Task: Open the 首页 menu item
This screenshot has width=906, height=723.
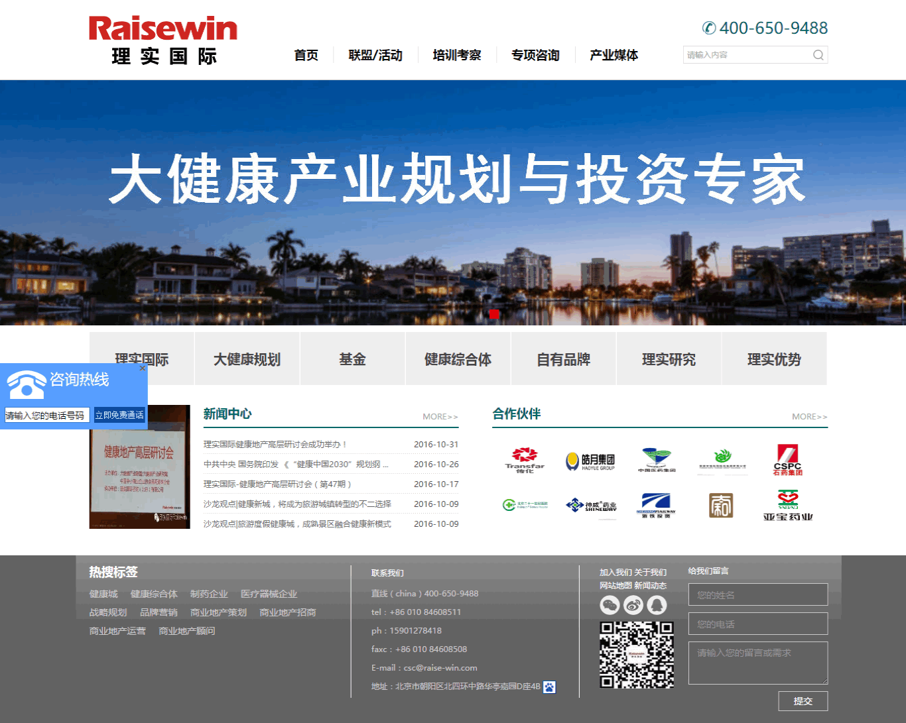Action: point(306,55)
